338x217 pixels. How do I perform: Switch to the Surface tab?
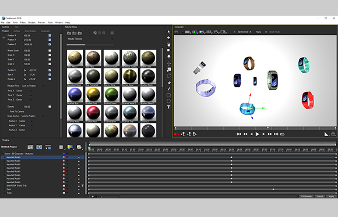tap(17, 31)
